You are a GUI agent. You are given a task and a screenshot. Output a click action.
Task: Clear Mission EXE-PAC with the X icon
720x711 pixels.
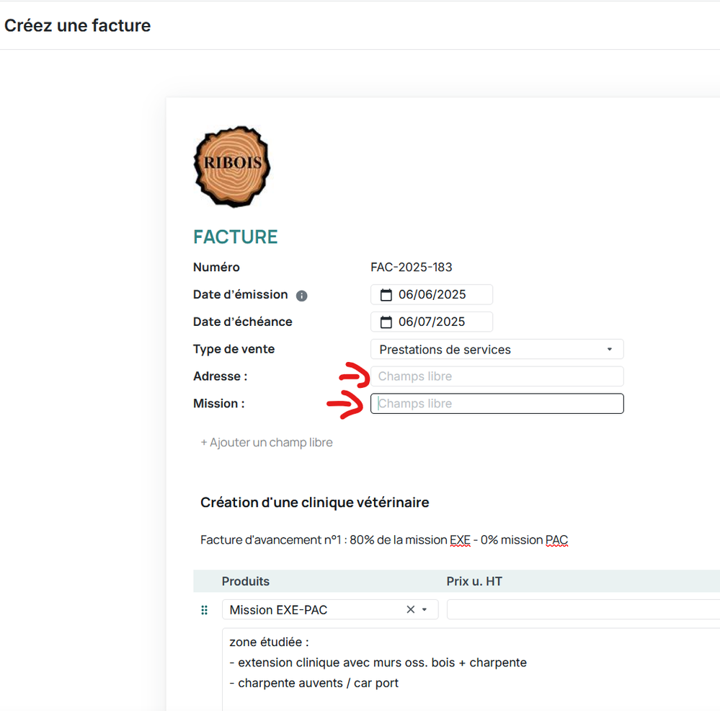tap(411, 610)
